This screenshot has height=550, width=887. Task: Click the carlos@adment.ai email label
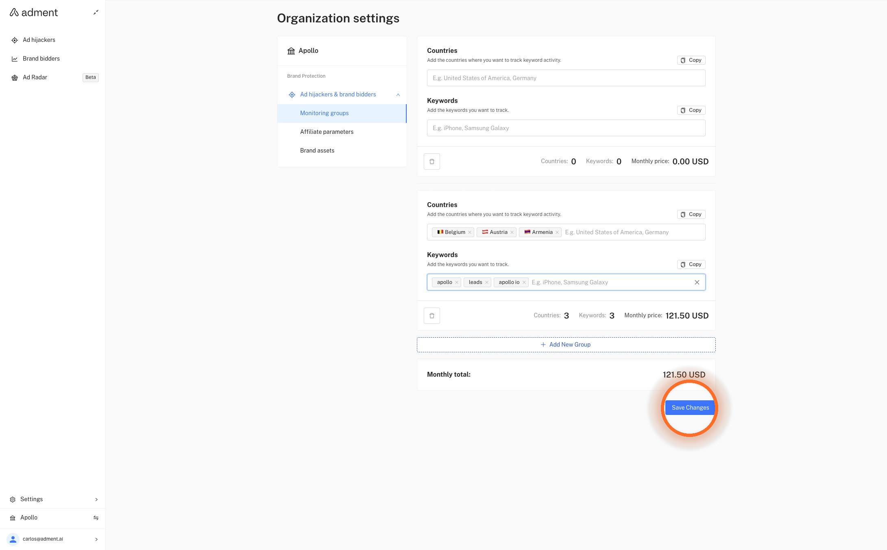[x=43, y=539]
